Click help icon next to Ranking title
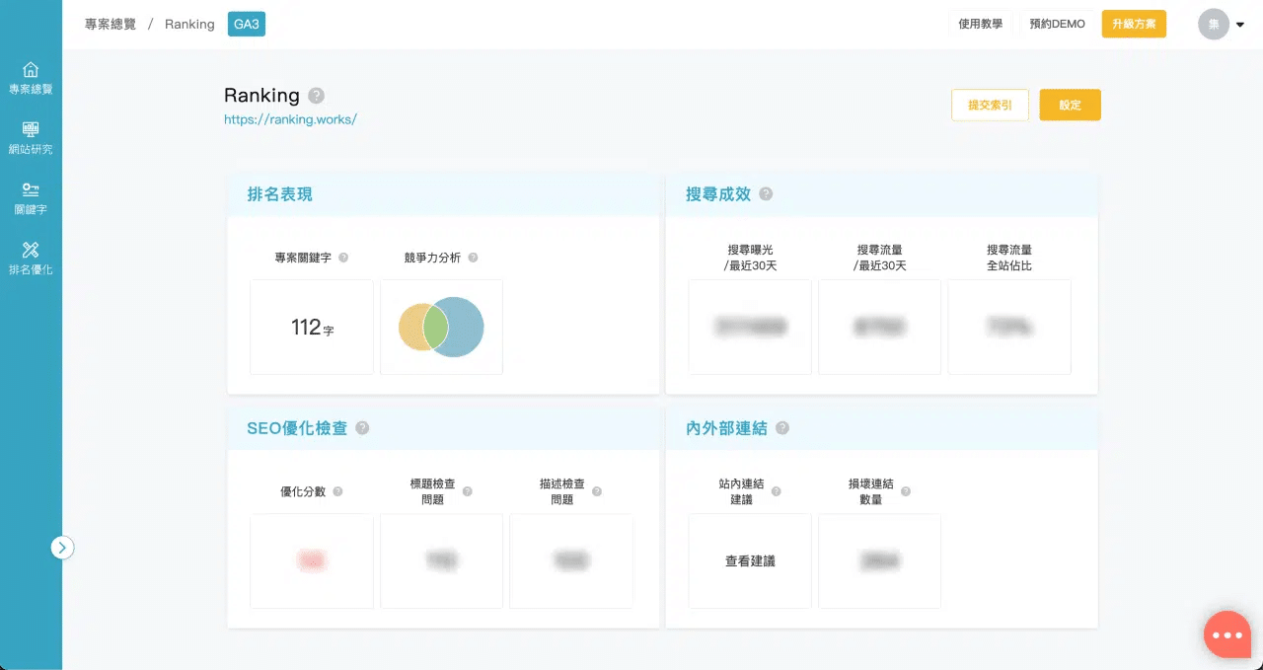 coord(316,96)
